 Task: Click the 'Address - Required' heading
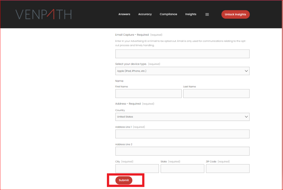pos(128,104)
